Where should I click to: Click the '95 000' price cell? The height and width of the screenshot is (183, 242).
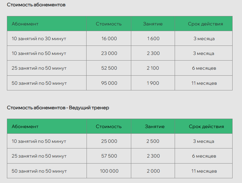[109, 83]
